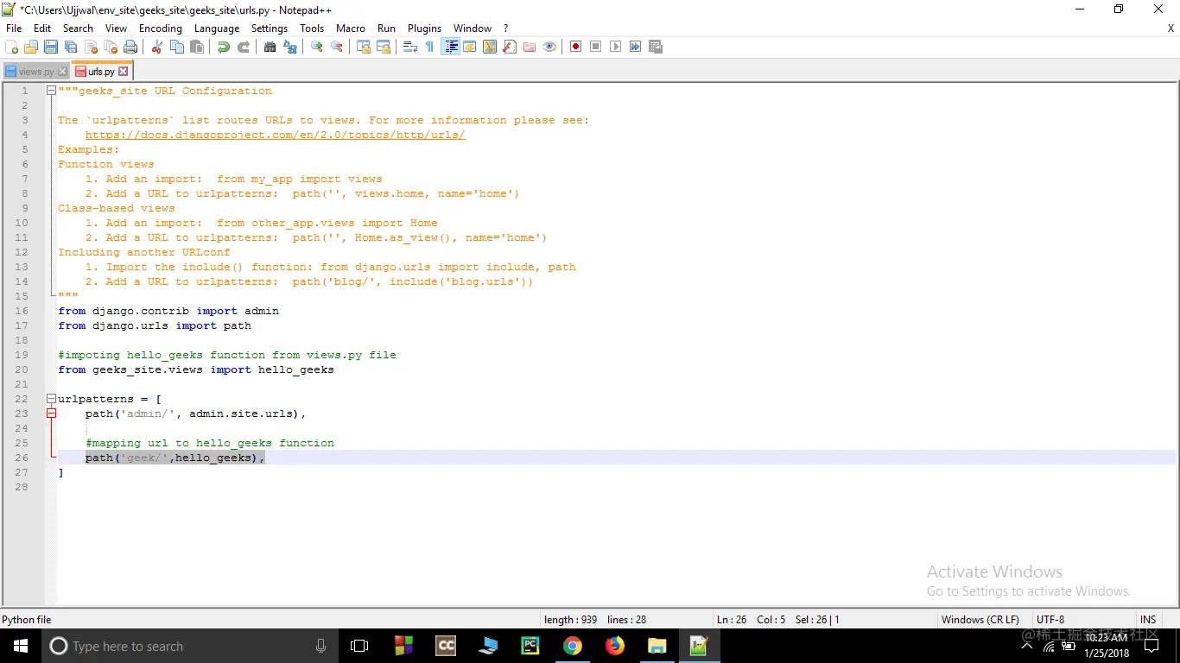Click the Cut scissors icon
Image resolution: width=1180 pixels, height=663 pixels.
point(157,47)
